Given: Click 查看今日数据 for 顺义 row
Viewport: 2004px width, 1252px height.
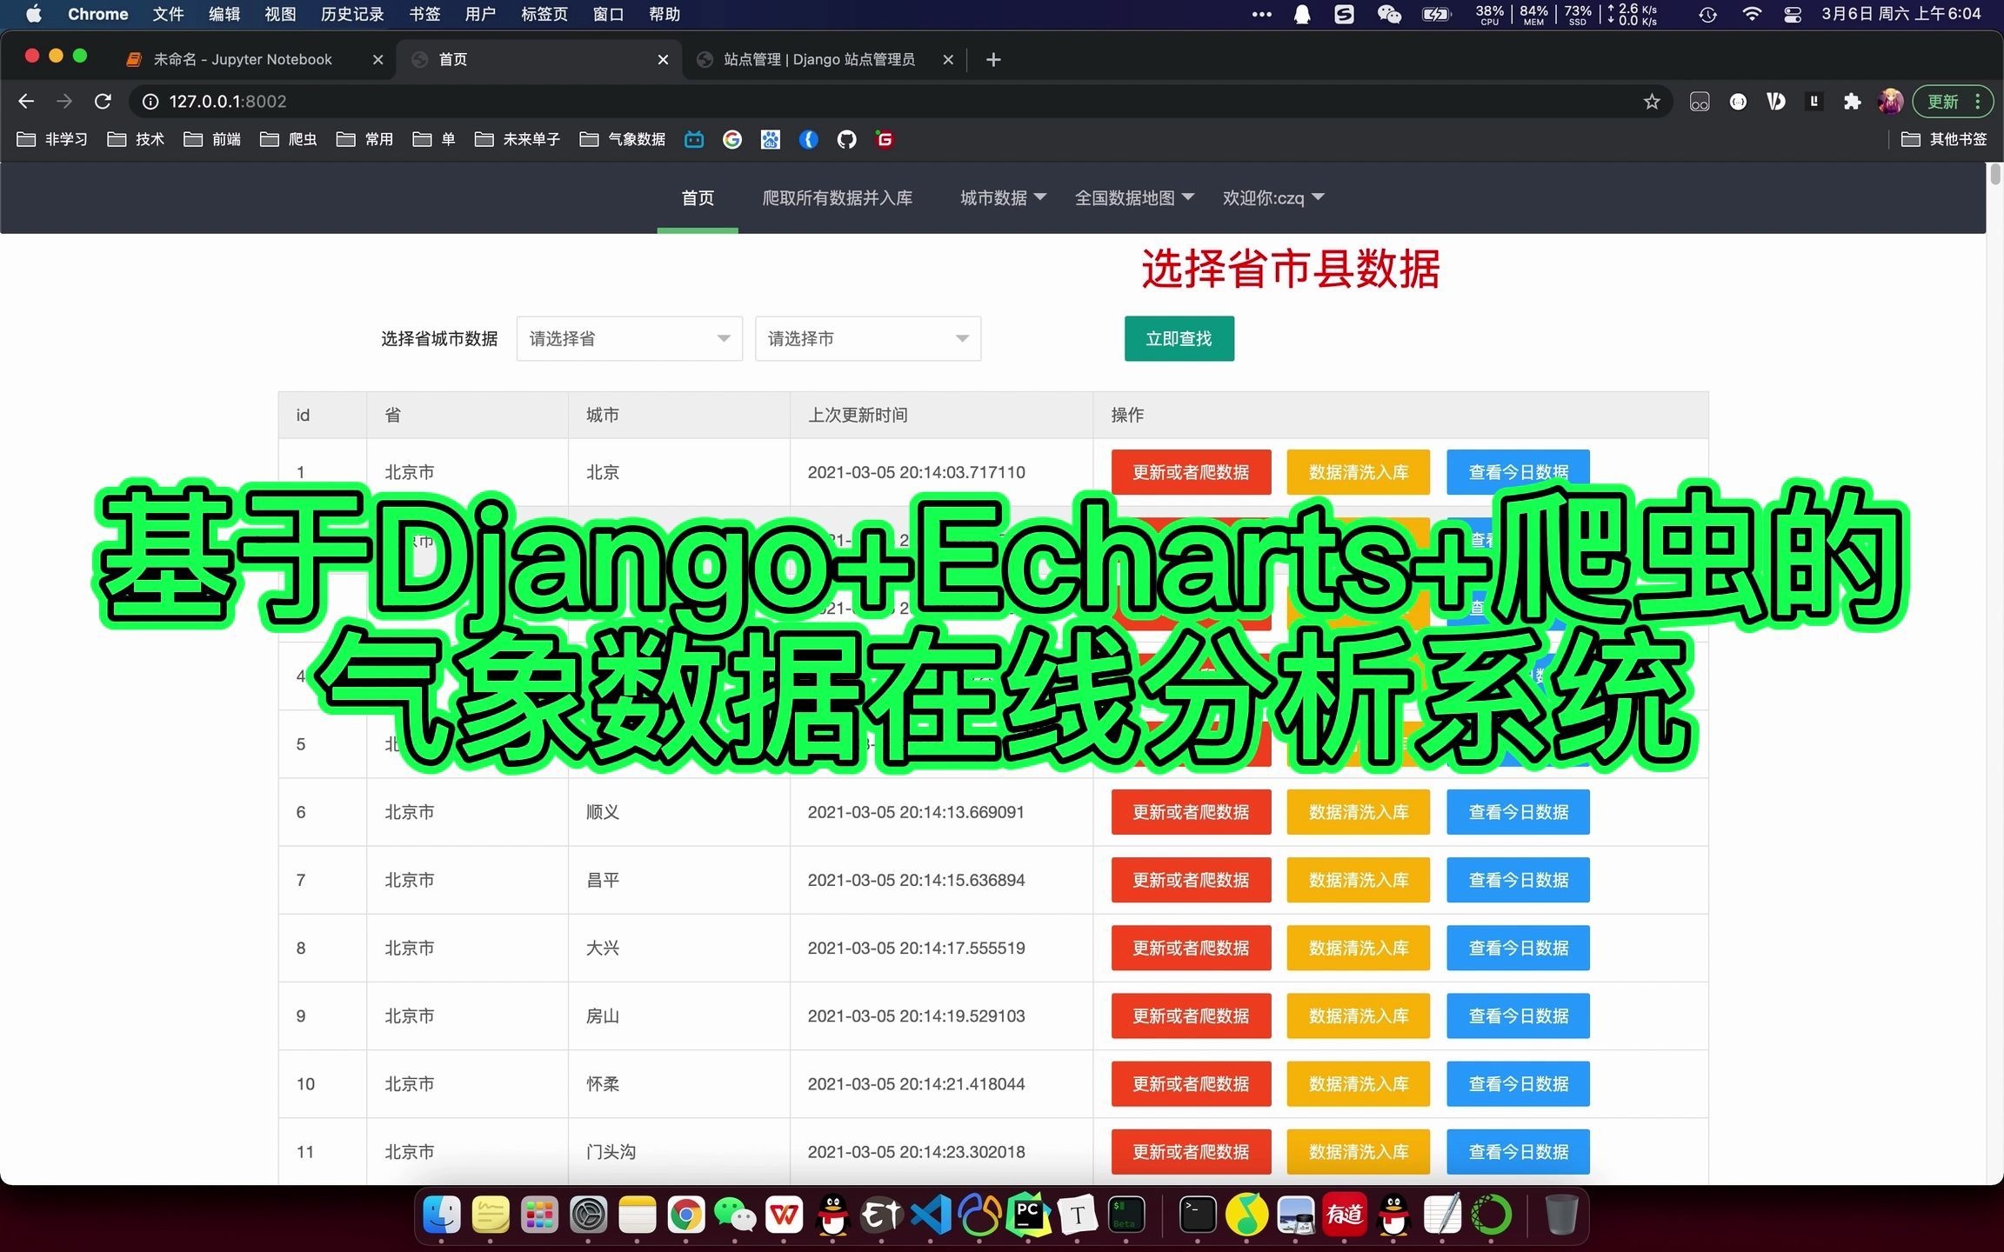Looking at the screenshot, I should 1518,812.
